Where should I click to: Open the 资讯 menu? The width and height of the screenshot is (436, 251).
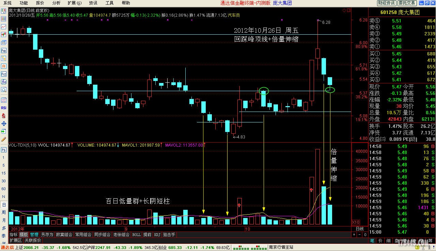coord(93,3)
